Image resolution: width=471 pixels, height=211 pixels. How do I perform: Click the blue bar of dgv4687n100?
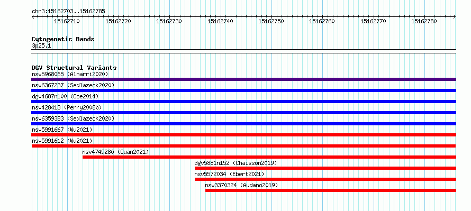[243, 102]
